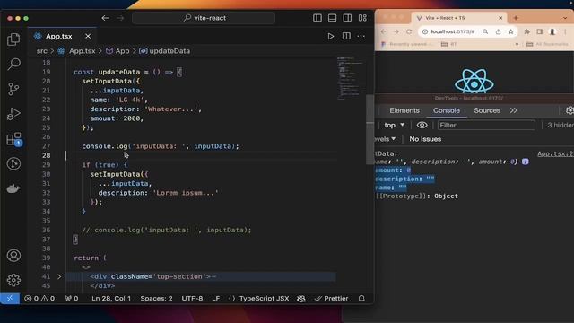Split the editor to the right
Viewport: 574px width, 323px height.
click(346, 36)
